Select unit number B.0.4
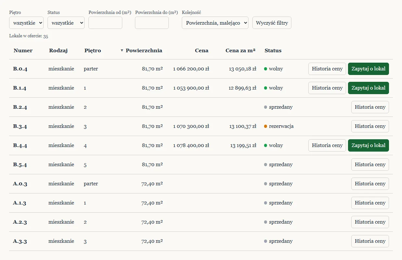402x260 pixels. tap(20, 69)
